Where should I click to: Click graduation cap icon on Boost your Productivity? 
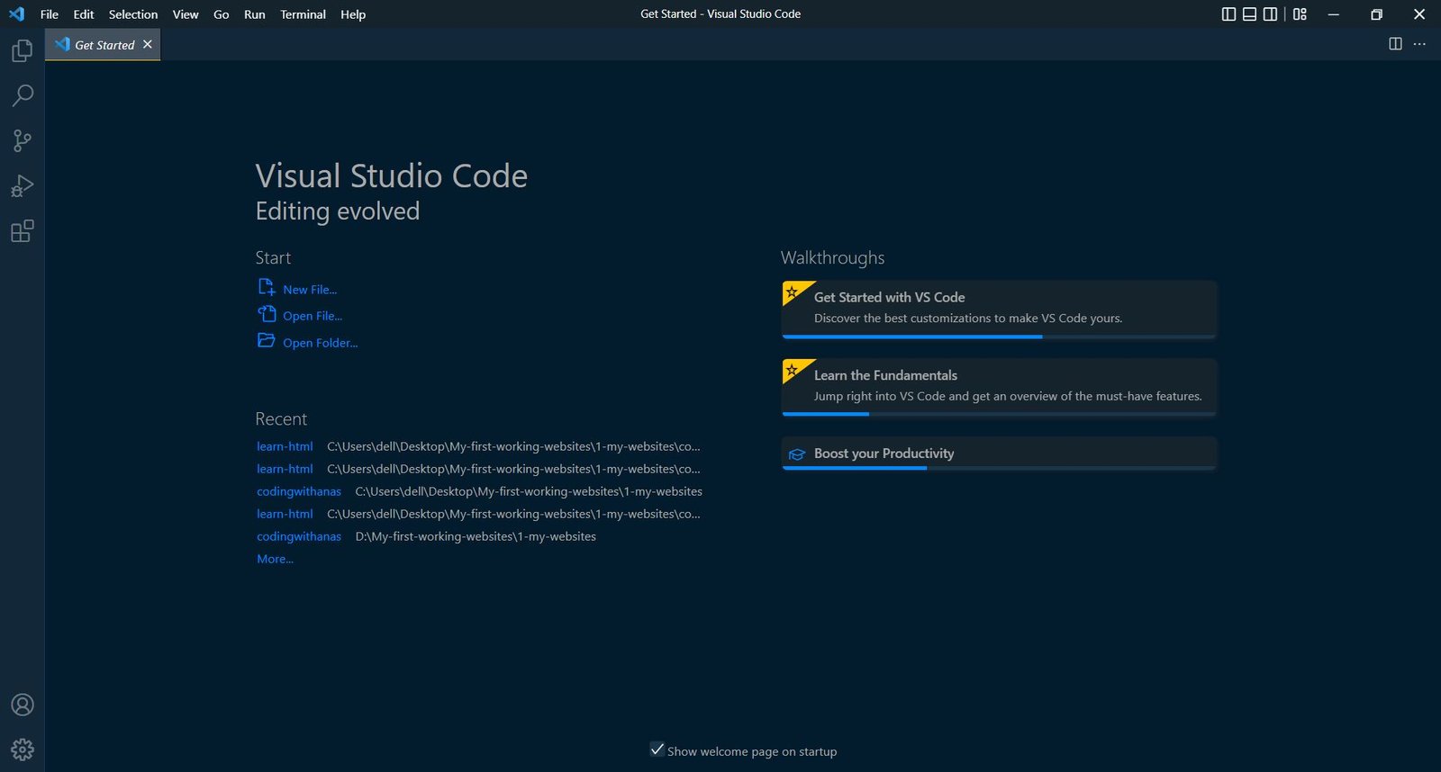coord(797,454)
